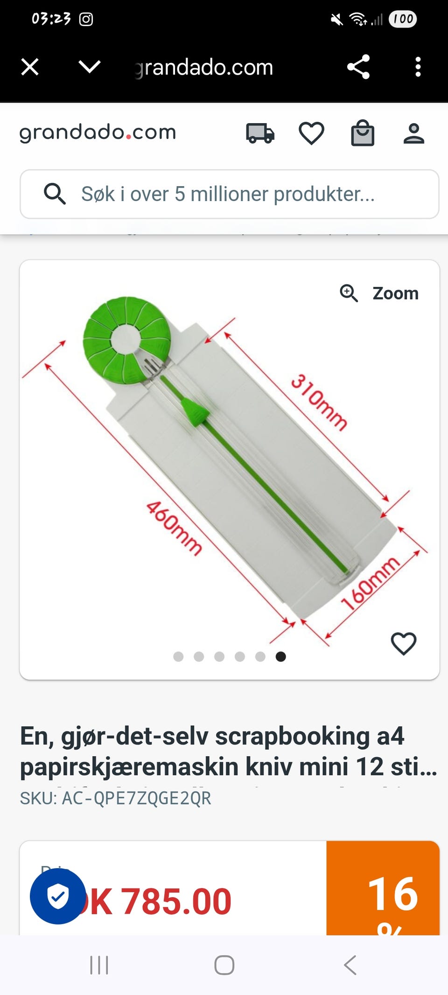Open the delivery truck tracking icon
The width and height of the screenshot is (448, 995).
pyautogui.click(x=260, y=133)
